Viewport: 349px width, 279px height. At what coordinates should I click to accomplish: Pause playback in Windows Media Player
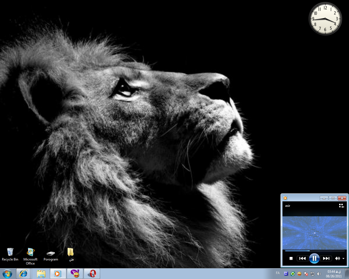pyautogui.click(x=314, y=258)
